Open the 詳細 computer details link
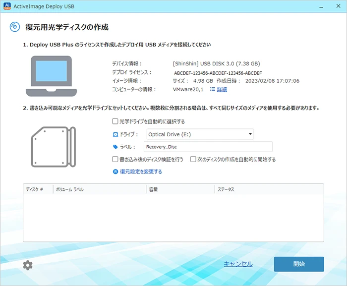Viewport: 347px width, 286px height. (x=222, y=89)
